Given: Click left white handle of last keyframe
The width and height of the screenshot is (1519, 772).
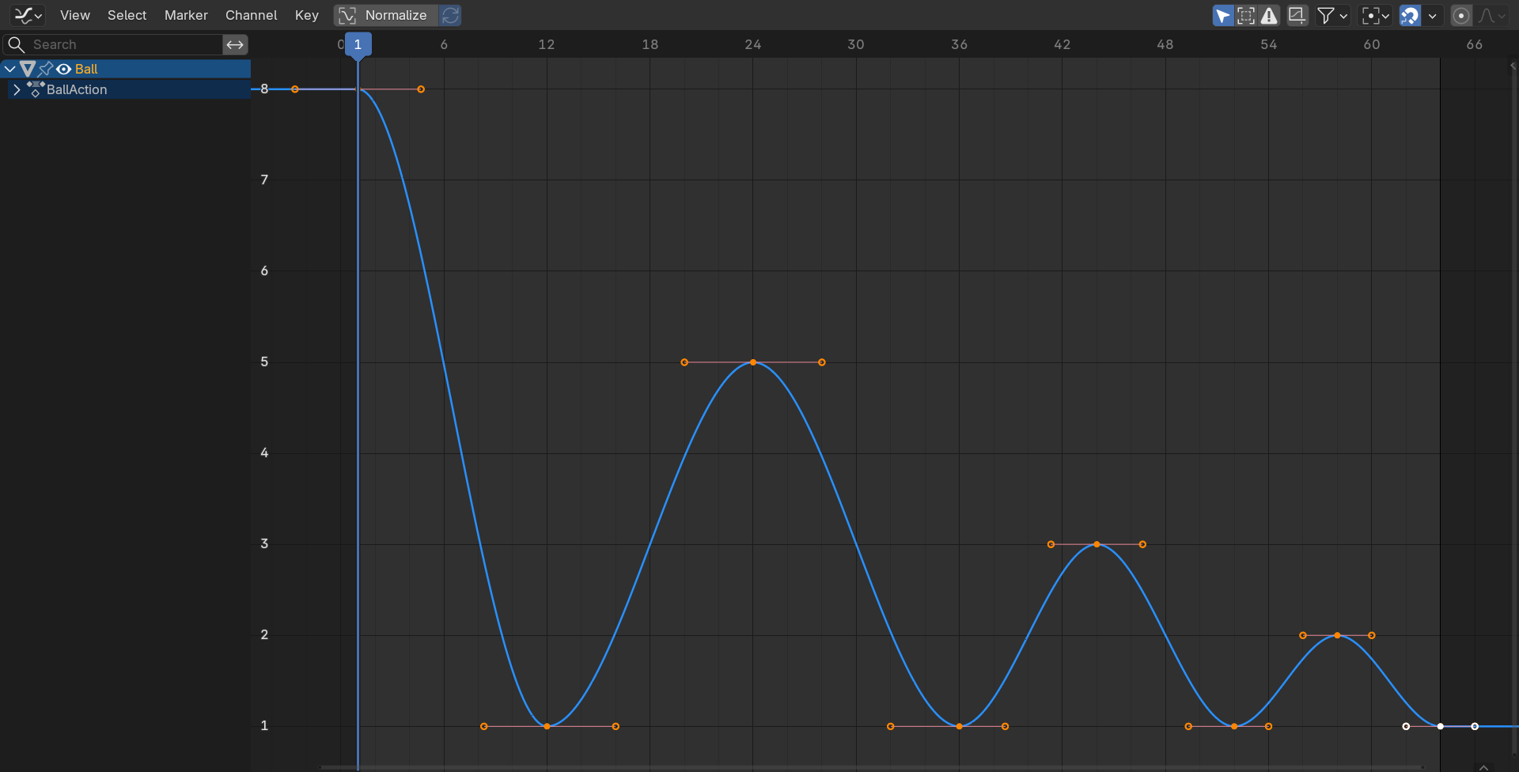Looking at the screenshot, I should (x=1406, y=726).
